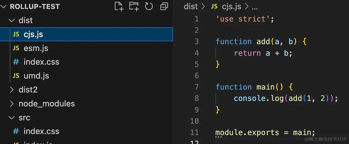The image size is (349, 144).
Task: Open index.css under the dist folder
Action: [41, 62]
